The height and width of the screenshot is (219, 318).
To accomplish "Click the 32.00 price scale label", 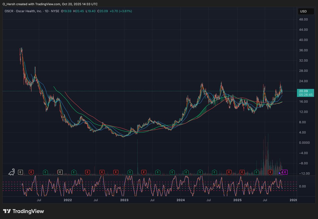I will [x=303, y=61].
